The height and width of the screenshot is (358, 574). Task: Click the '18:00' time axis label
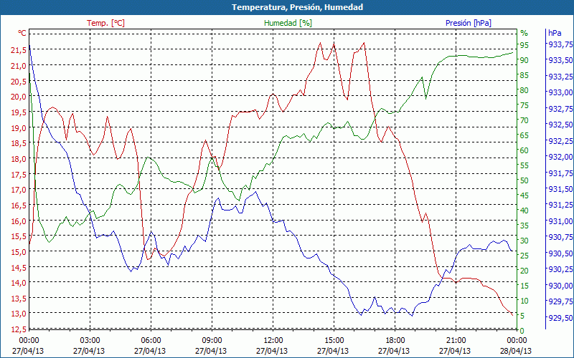tap(395, 340)
